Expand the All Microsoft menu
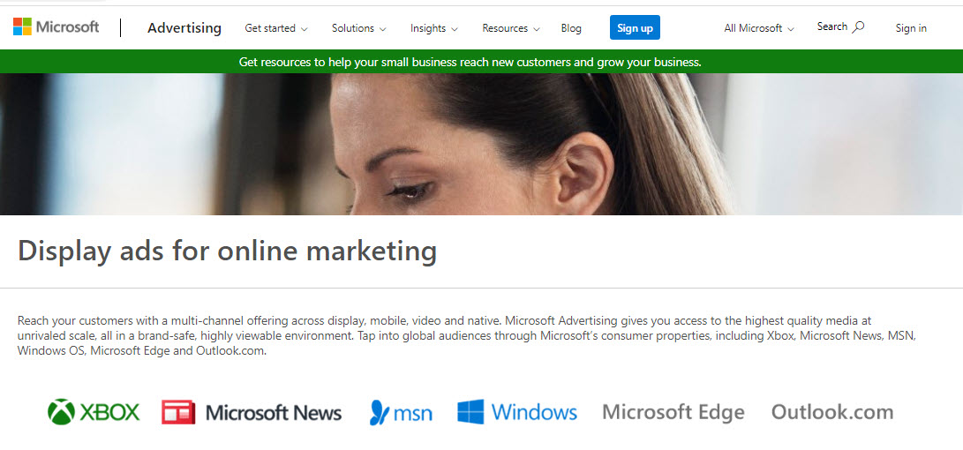963x450 pixels. pos(759,28)
